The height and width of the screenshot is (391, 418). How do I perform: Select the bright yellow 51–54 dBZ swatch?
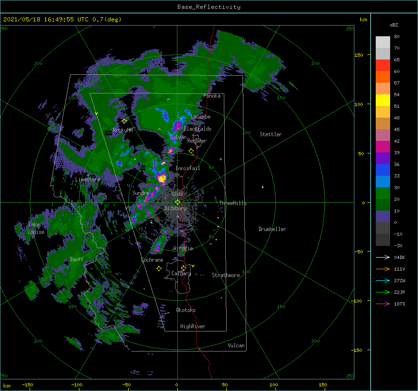pyautogui.click(x=383, y=100)
